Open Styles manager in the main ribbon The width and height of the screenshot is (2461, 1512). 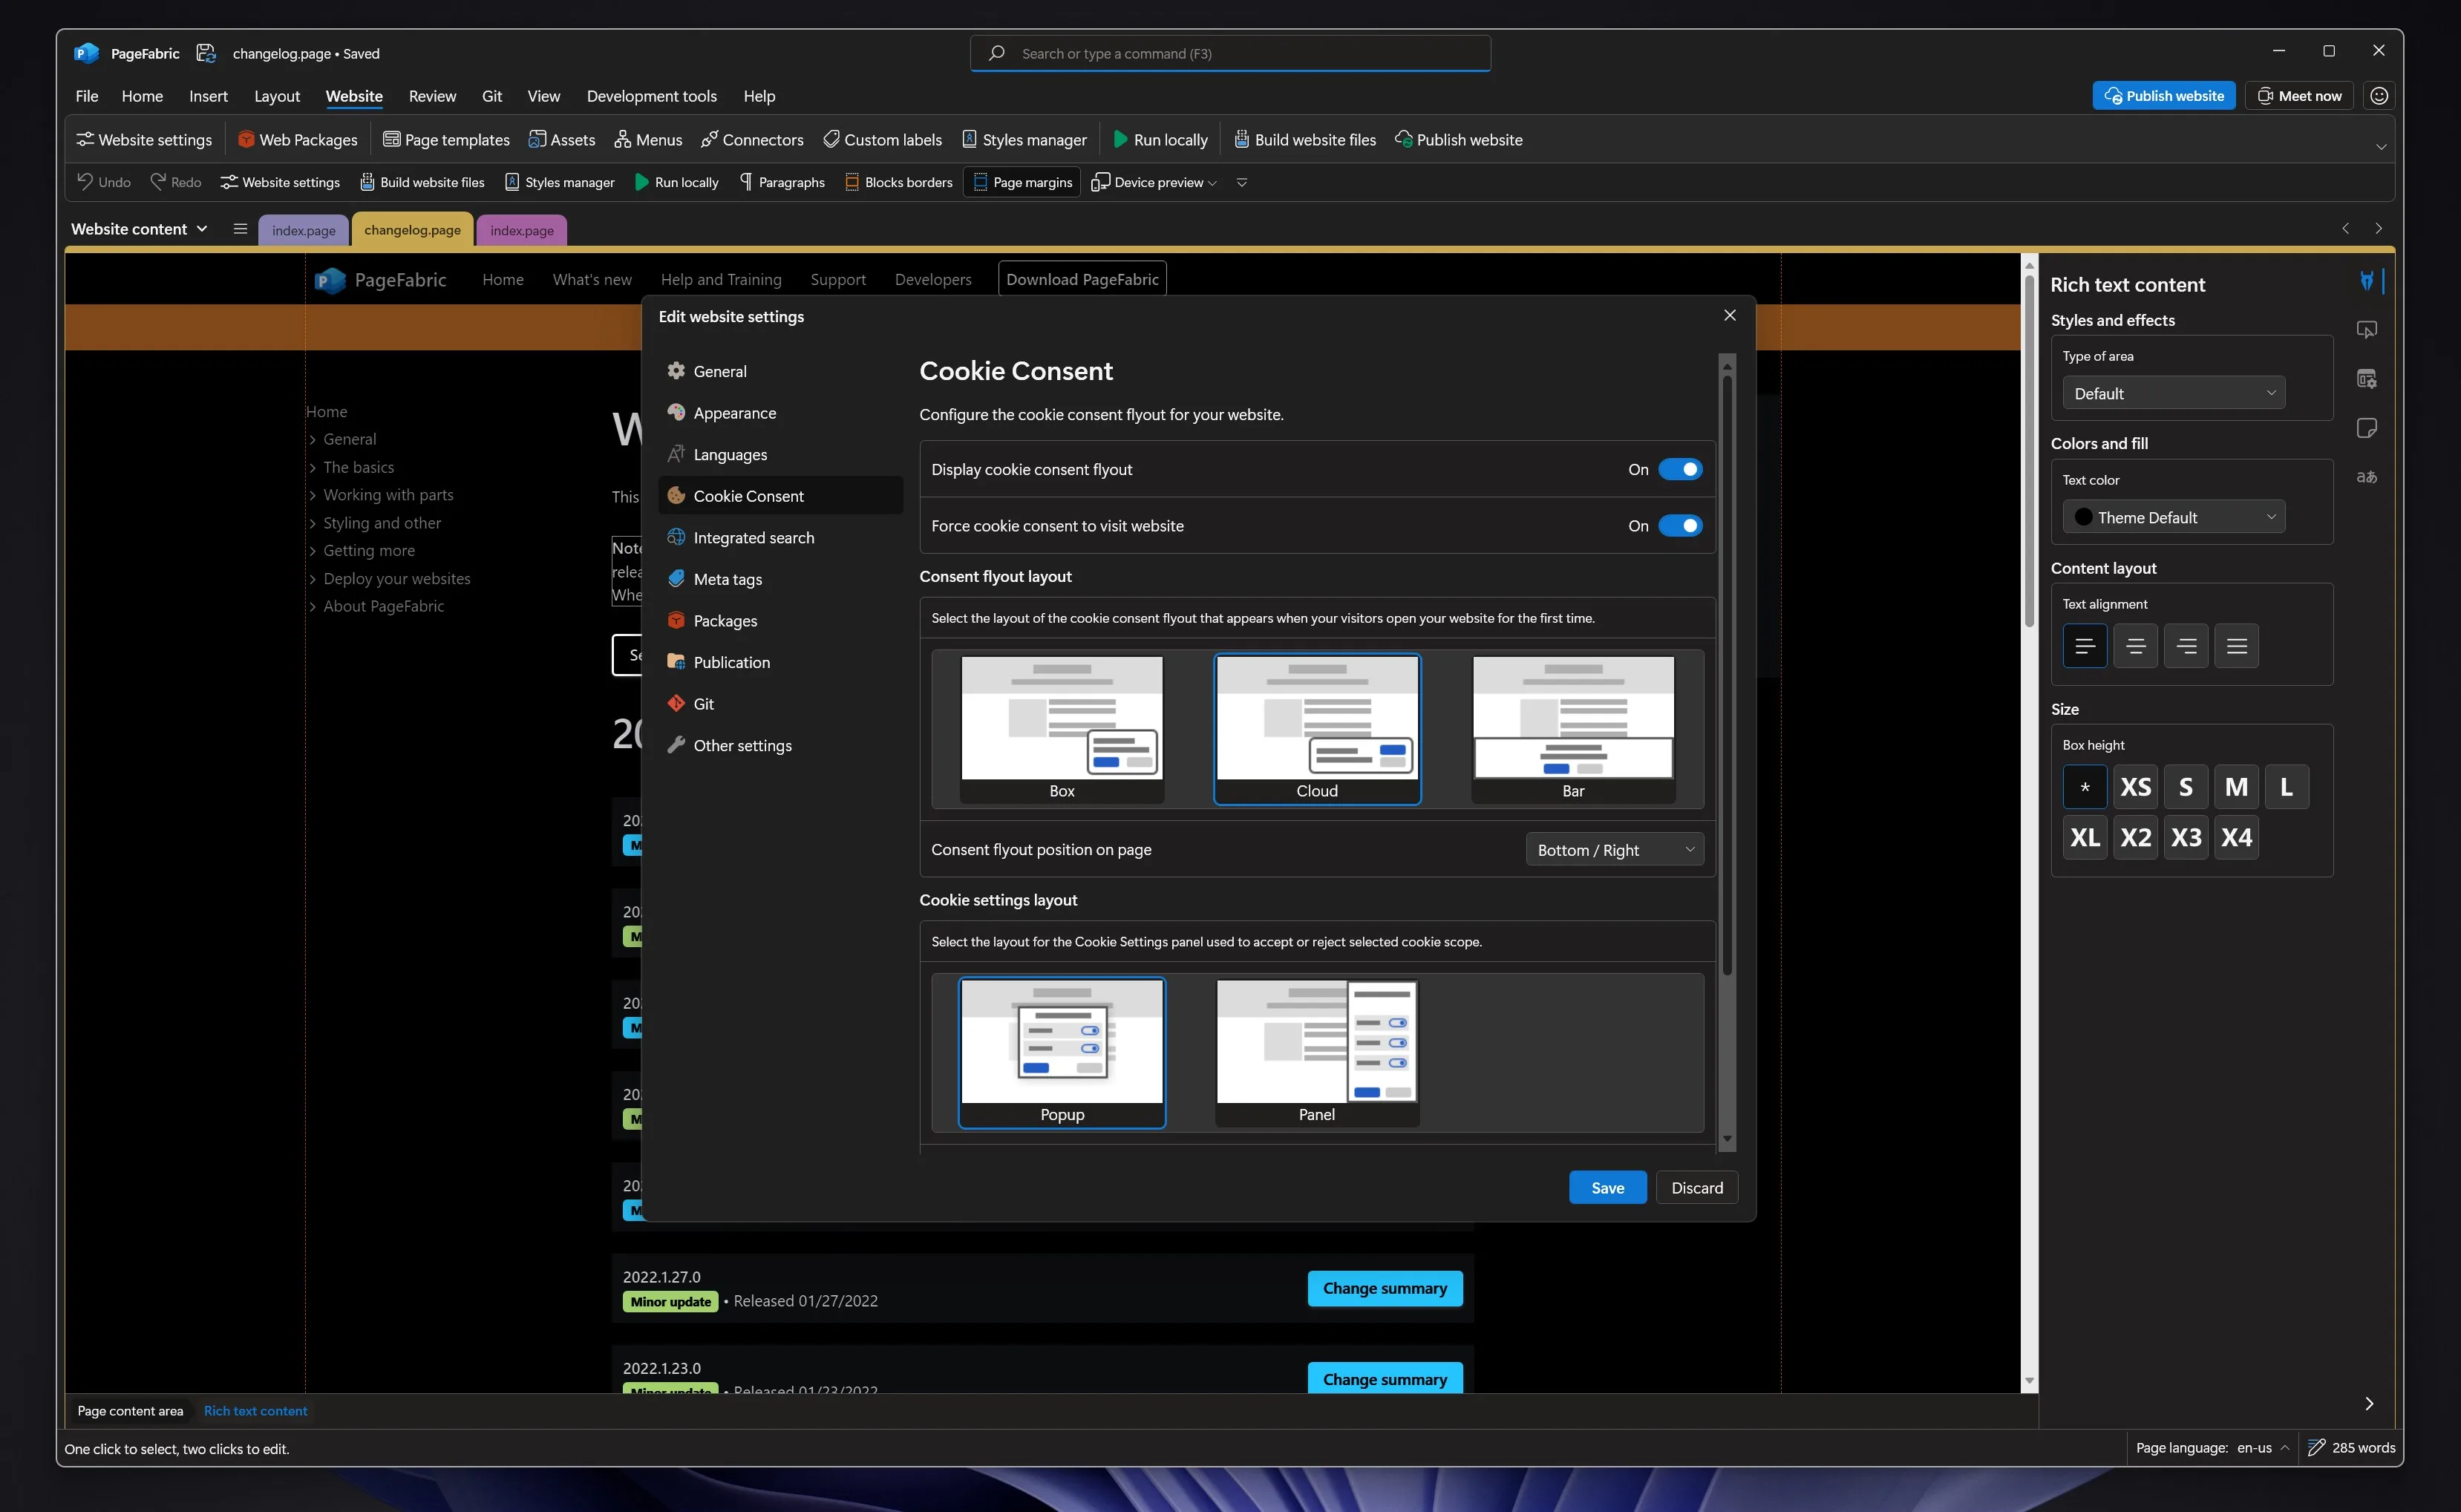(x=1024, y=140)
